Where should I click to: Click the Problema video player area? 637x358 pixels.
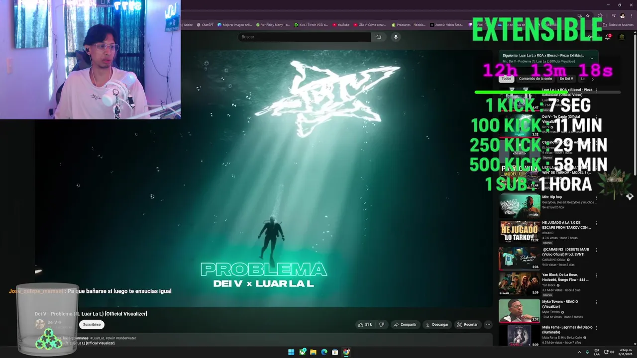coord(264,179)
